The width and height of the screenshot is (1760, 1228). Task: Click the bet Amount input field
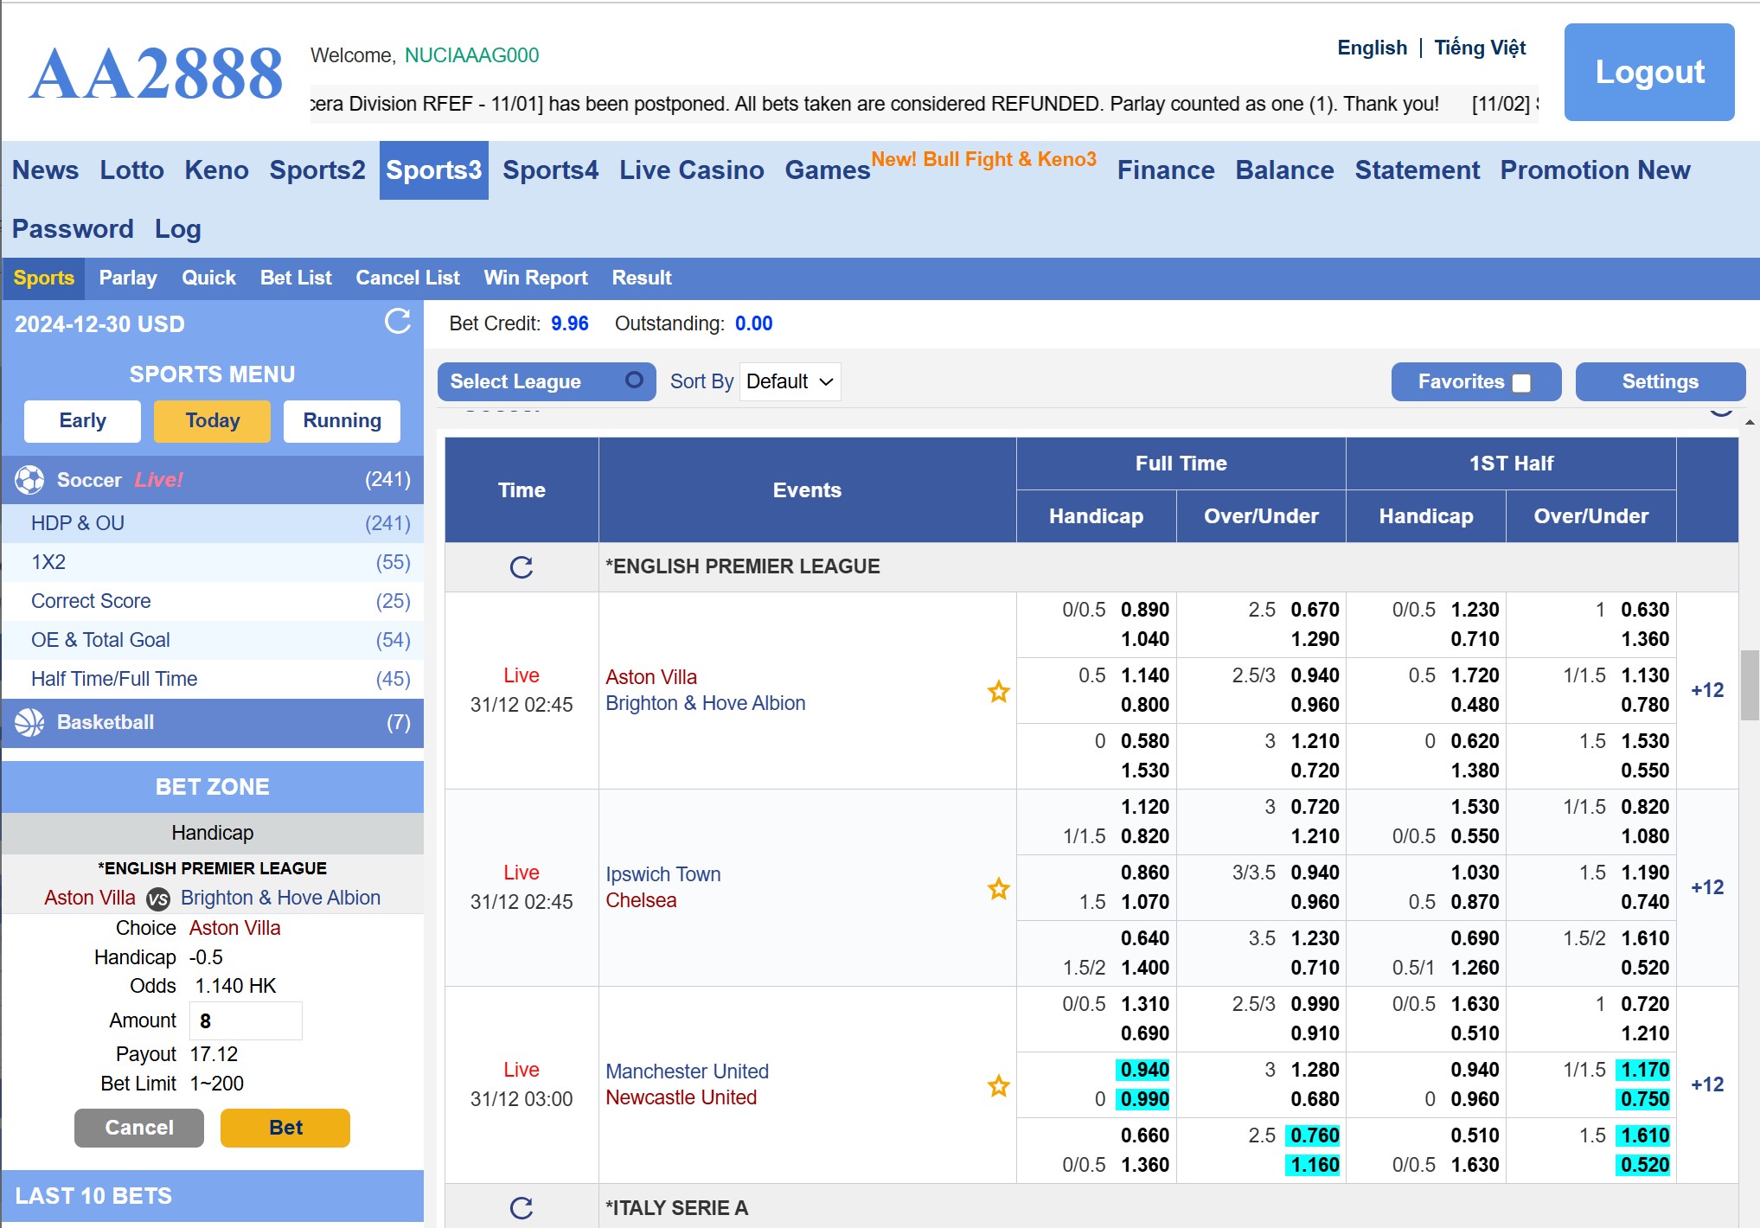tap(246, 1021)
